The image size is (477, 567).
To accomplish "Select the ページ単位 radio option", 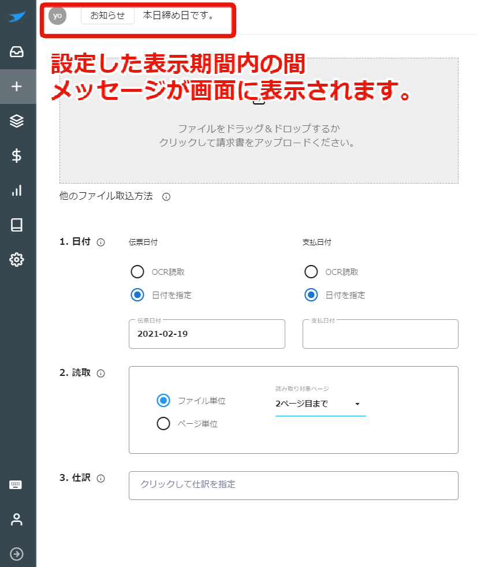I will (163, 423).
